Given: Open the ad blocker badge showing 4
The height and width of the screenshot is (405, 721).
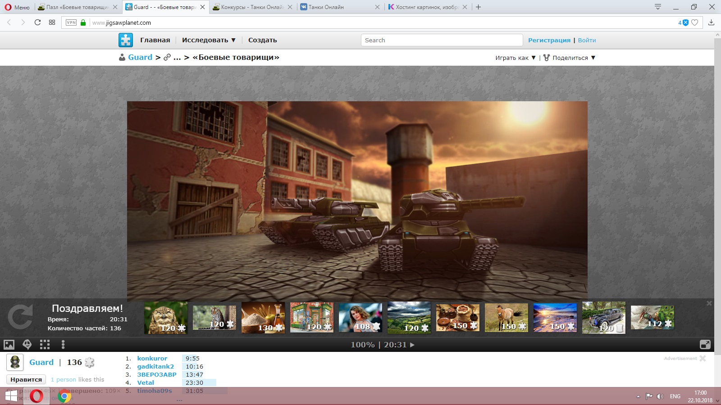Looking at the screenshot, I should [683, 22].
